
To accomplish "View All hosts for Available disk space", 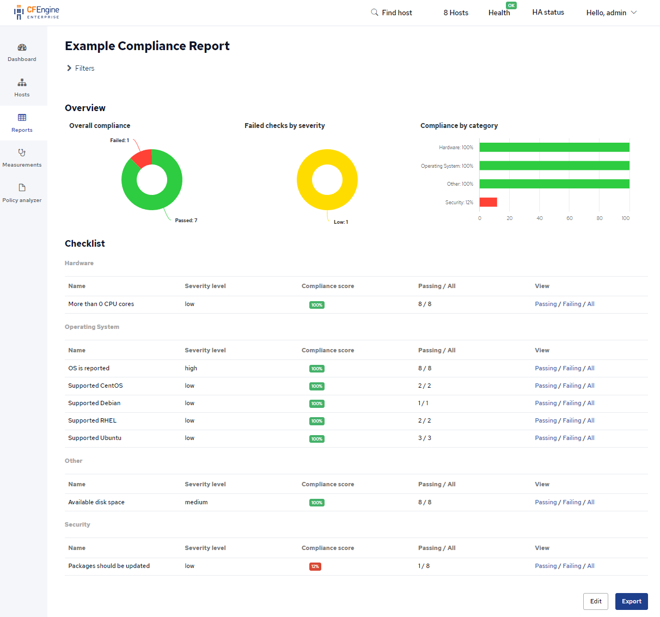I will click(x=591, y=502).
